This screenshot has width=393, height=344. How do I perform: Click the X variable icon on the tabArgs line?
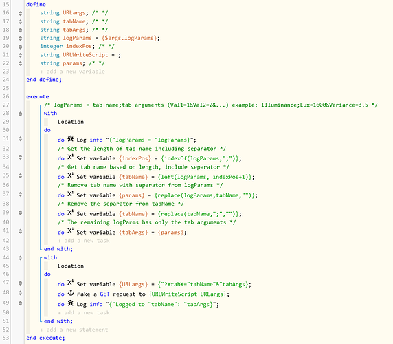[x=70, y=231]
